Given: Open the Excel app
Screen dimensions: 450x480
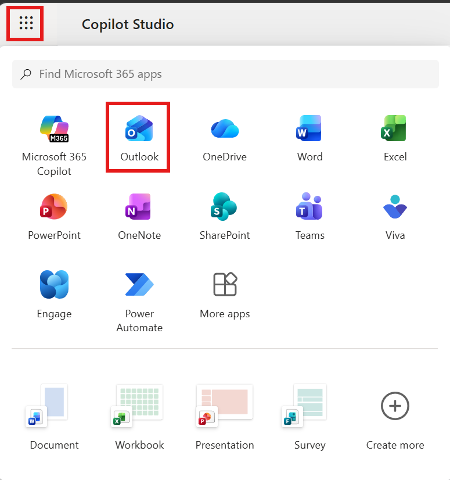Looking at the screenshot, I should pyautogui.click(x=395, y=138).
